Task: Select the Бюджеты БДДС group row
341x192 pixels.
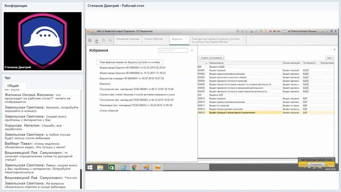Action: 266,67
